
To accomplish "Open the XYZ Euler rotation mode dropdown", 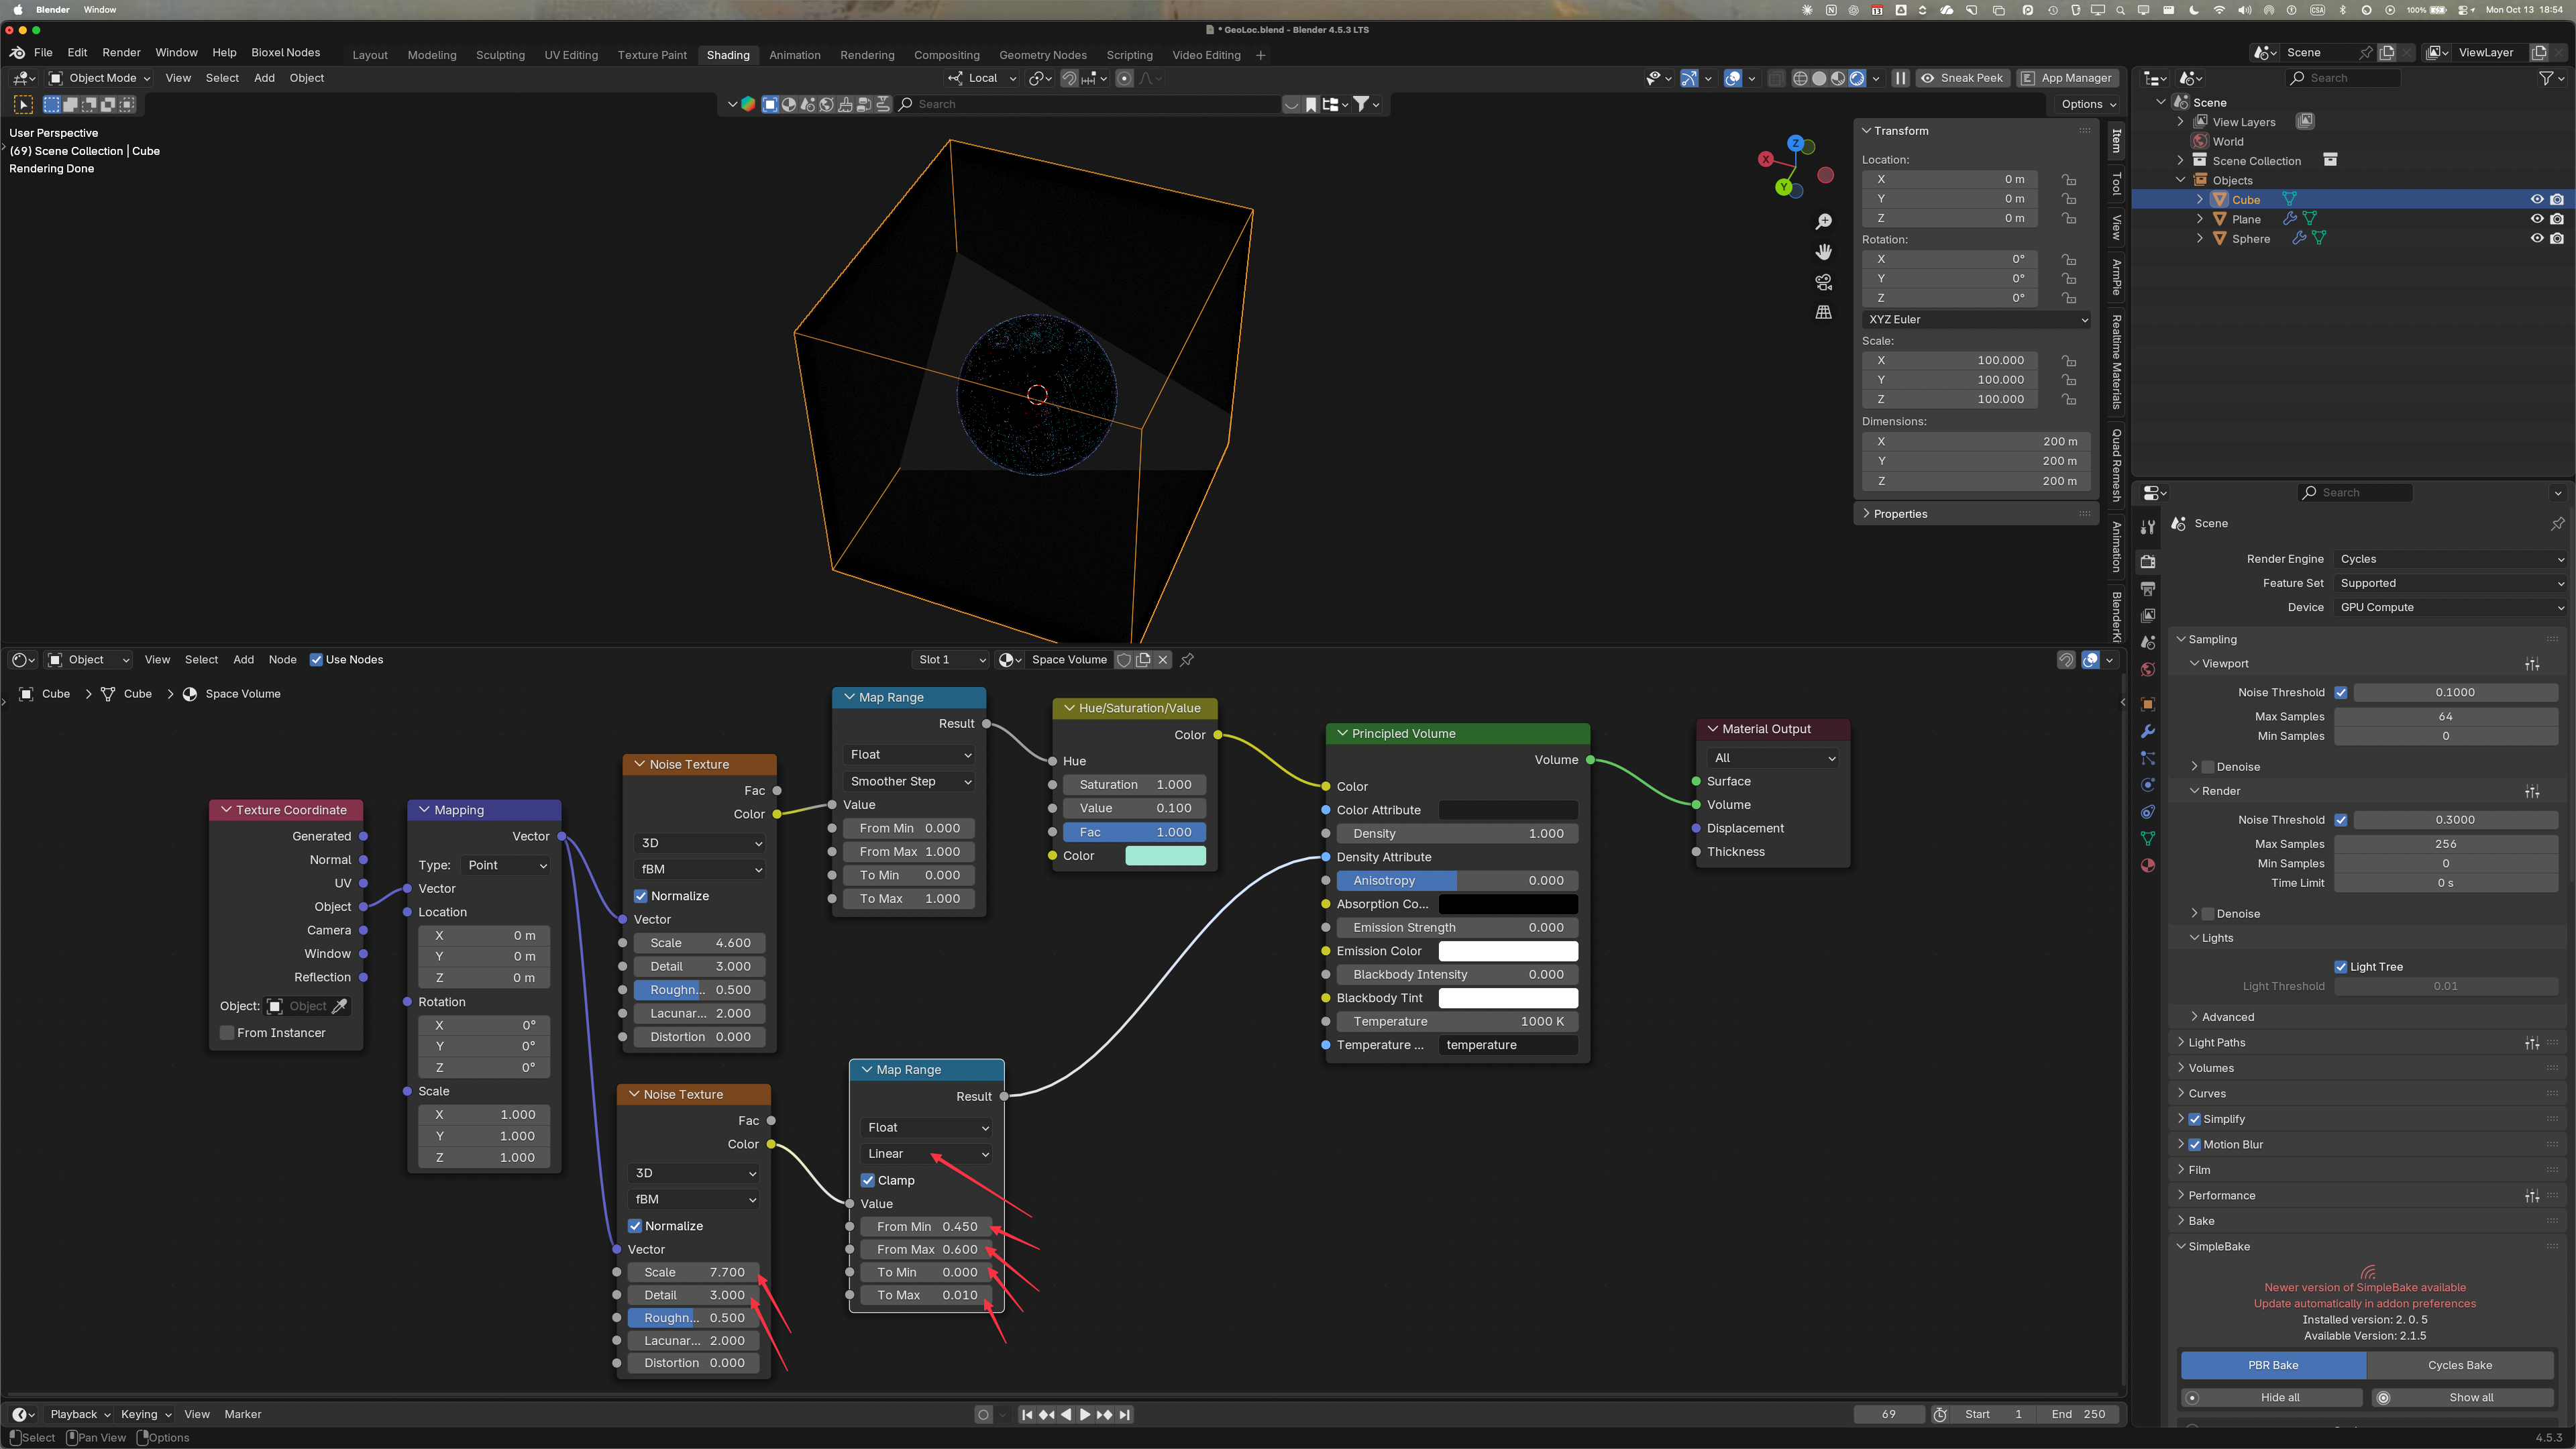I will coord(1977,320).
